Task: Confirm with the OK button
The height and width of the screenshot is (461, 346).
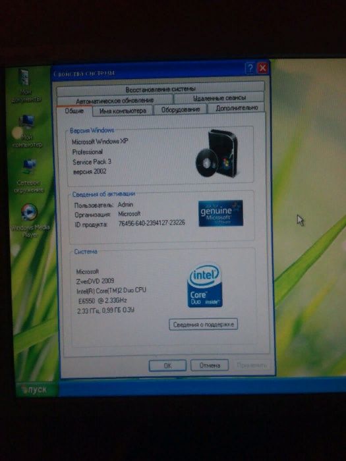Action: pos(167,366)
